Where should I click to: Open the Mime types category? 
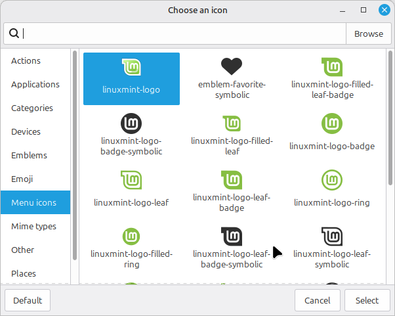(33, 226)
